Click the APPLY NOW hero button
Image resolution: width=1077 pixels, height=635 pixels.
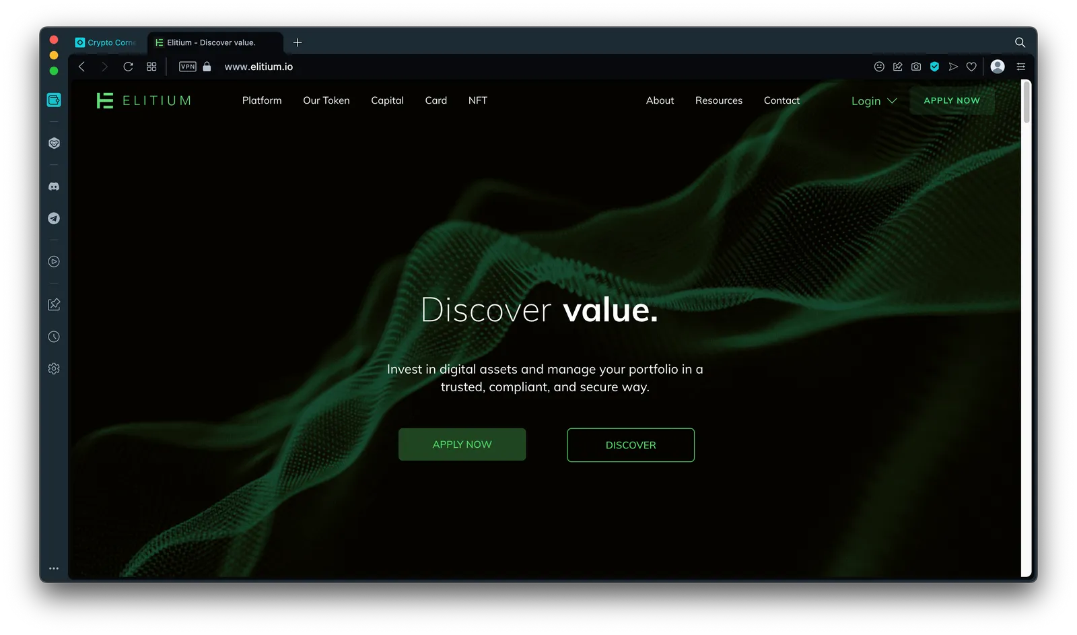462,444
